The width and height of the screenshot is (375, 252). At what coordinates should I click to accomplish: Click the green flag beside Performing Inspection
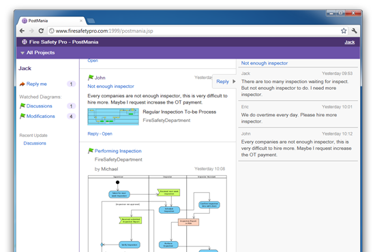pos(91,151)
